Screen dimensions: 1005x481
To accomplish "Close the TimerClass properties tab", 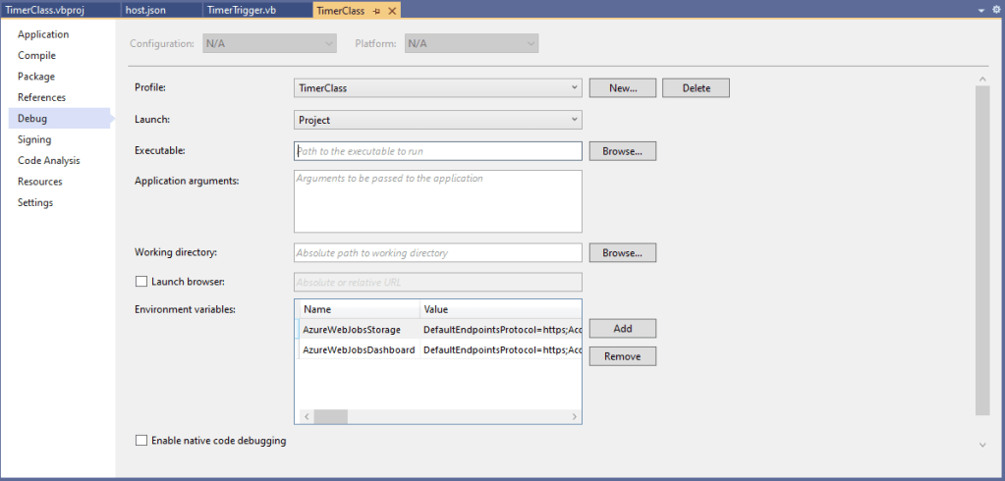I will click(392, 10).
